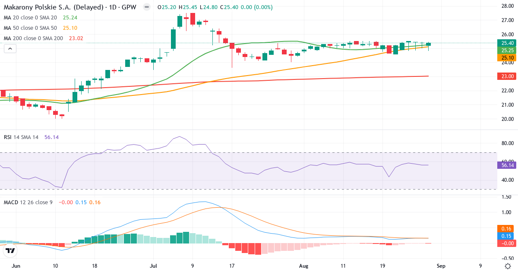Click the Jun label on time axis
The height and width of the screenshot is (272, 518).
(16, 266)
